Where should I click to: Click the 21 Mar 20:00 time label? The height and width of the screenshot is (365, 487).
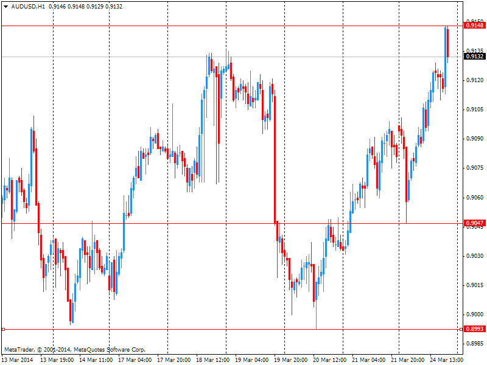pyautogui.click(x=408, y=360)
